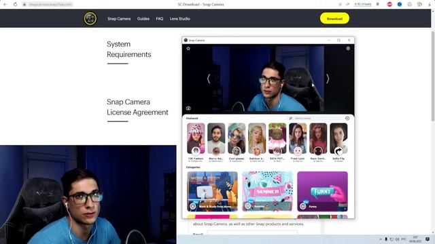The image size is (435, 244).
Task: Click the yellow Download button
Action: click(x=334, y=18)
